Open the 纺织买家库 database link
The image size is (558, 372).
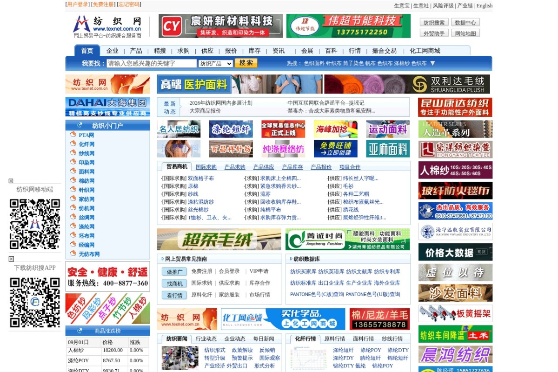(303, 272)
